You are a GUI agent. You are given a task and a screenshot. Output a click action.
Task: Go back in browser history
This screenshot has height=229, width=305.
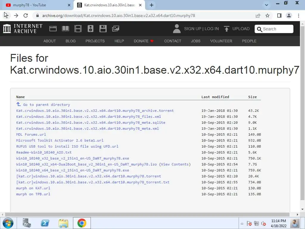click(x=6, y=16)
